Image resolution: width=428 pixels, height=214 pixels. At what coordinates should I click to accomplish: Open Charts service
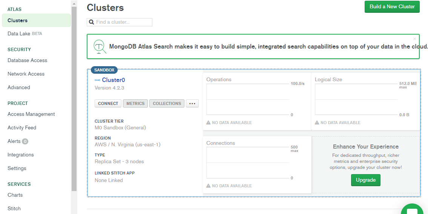pyautogui.click(x=15, y=195)
